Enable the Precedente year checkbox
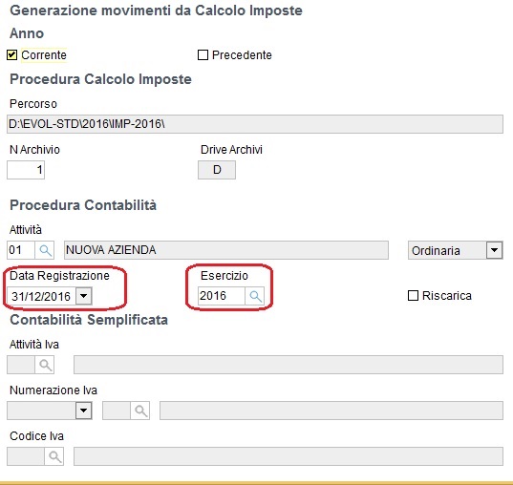The image size is (513, 485). (x=203, y=55)
